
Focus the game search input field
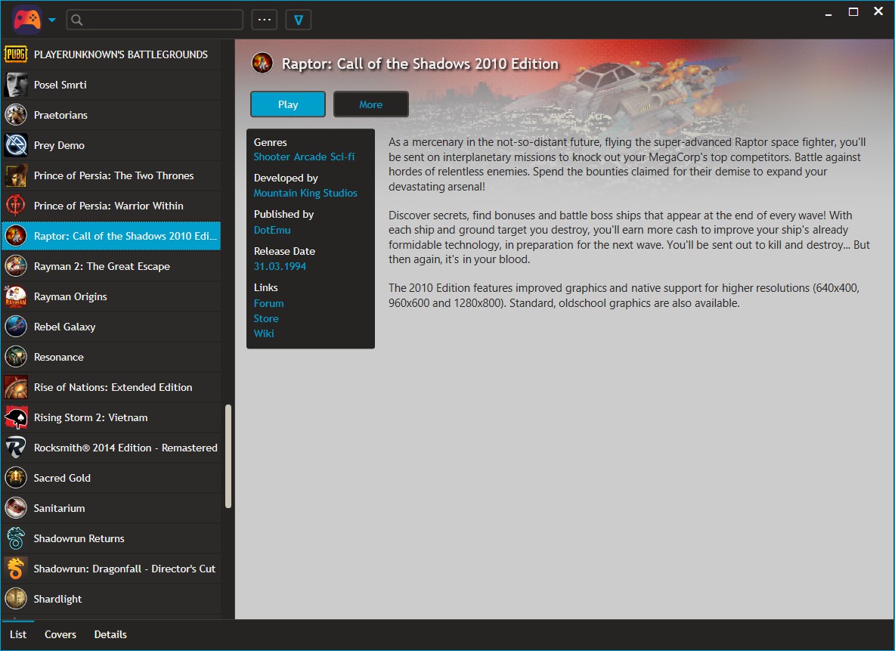click(155, 20)
